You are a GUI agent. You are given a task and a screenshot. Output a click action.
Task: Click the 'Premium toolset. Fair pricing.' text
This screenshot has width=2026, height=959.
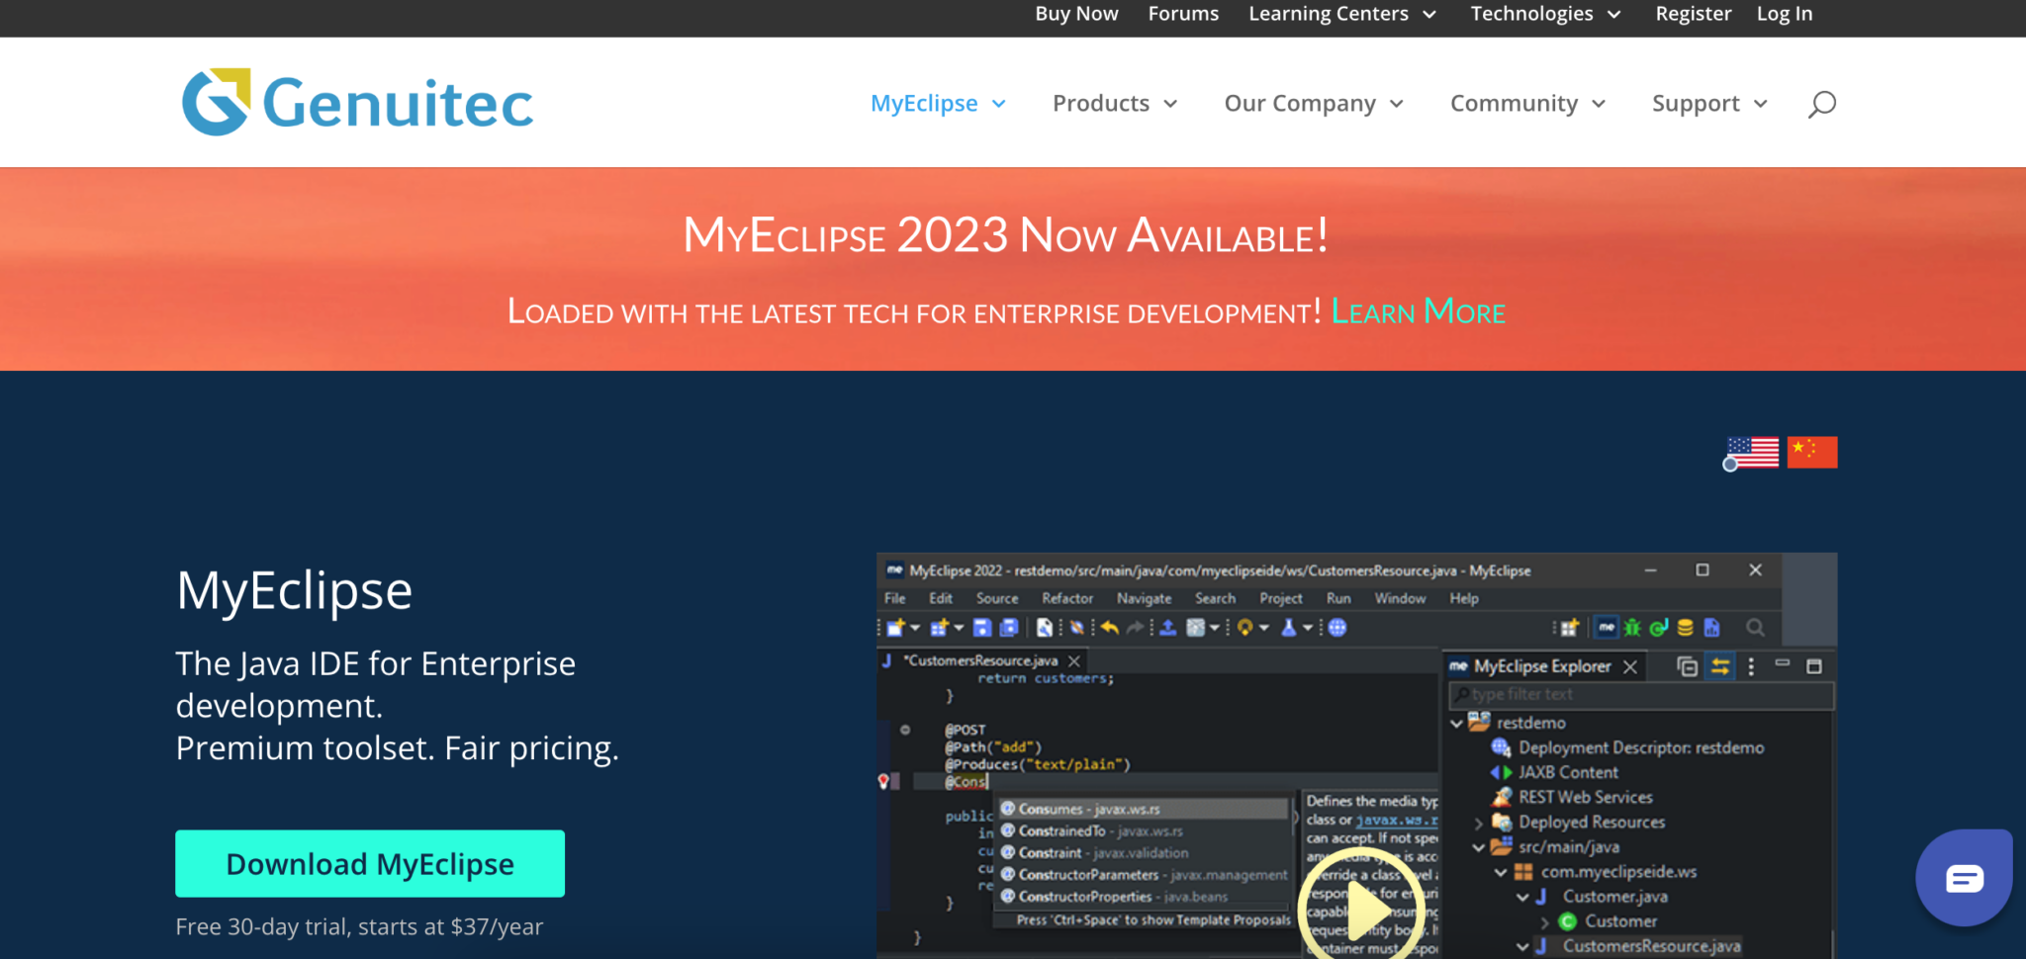pos(397,748)
